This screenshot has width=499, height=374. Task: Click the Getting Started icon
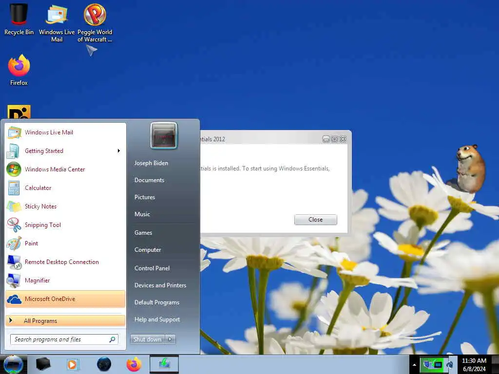13,151
